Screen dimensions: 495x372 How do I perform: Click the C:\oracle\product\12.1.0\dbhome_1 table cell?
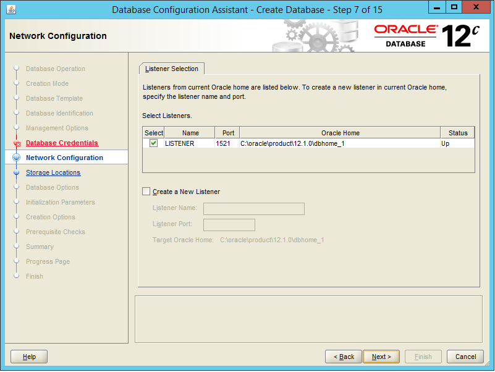click(340, 143)
